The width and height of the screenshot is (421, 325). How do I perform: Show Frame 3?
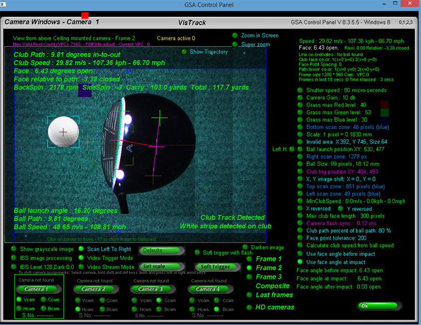(250, 277)
